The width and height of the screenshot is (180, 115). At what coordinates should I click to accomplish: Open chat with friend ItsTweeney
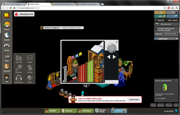click(x=86, y=111)
